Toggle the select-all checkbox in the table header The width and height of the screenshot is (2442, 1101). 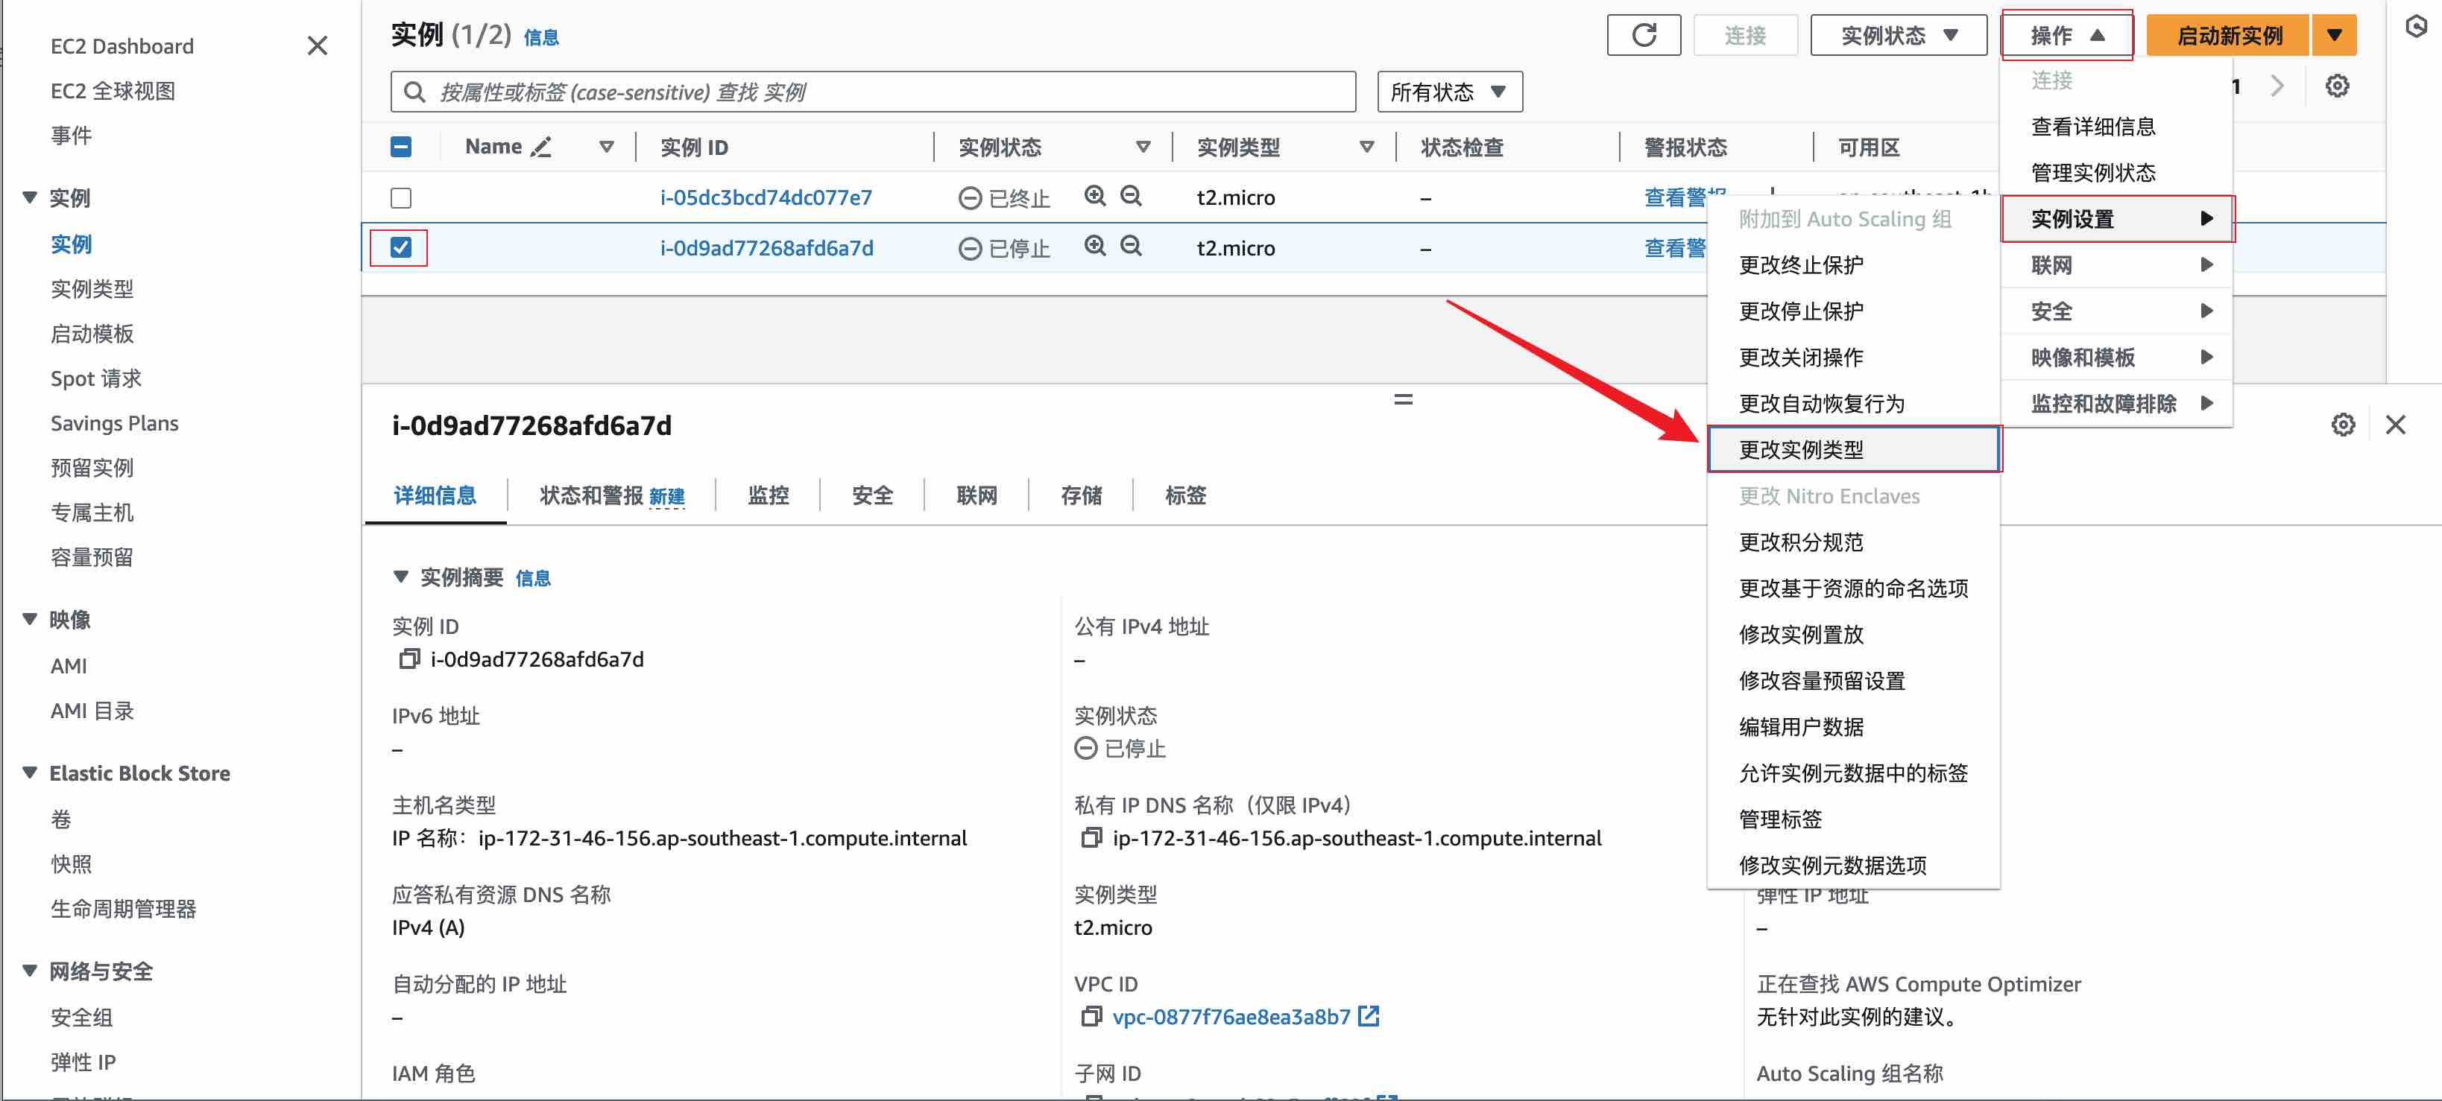click(401, 147)
